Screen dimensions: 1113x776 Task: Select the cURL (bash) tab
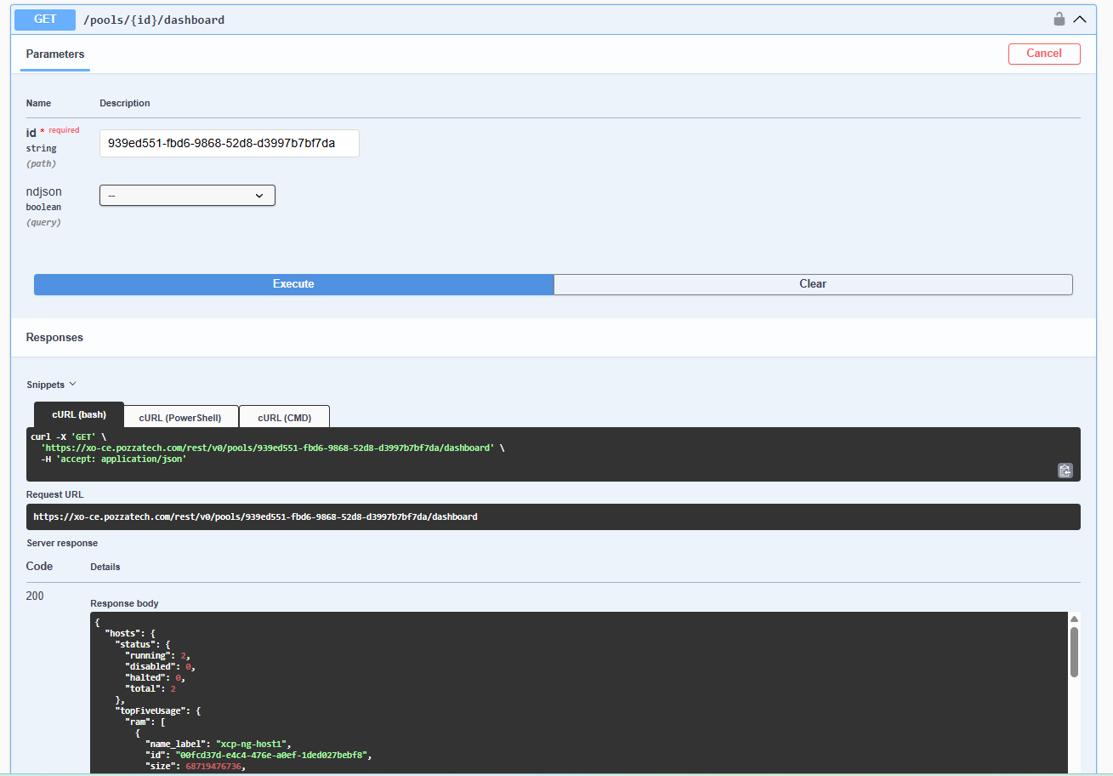tap(78, 414)
